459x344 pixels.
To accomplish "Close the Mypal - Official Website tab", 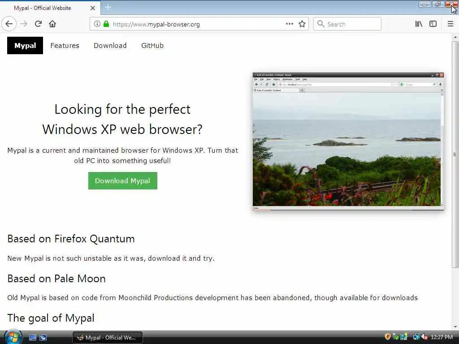I will 93,8.
